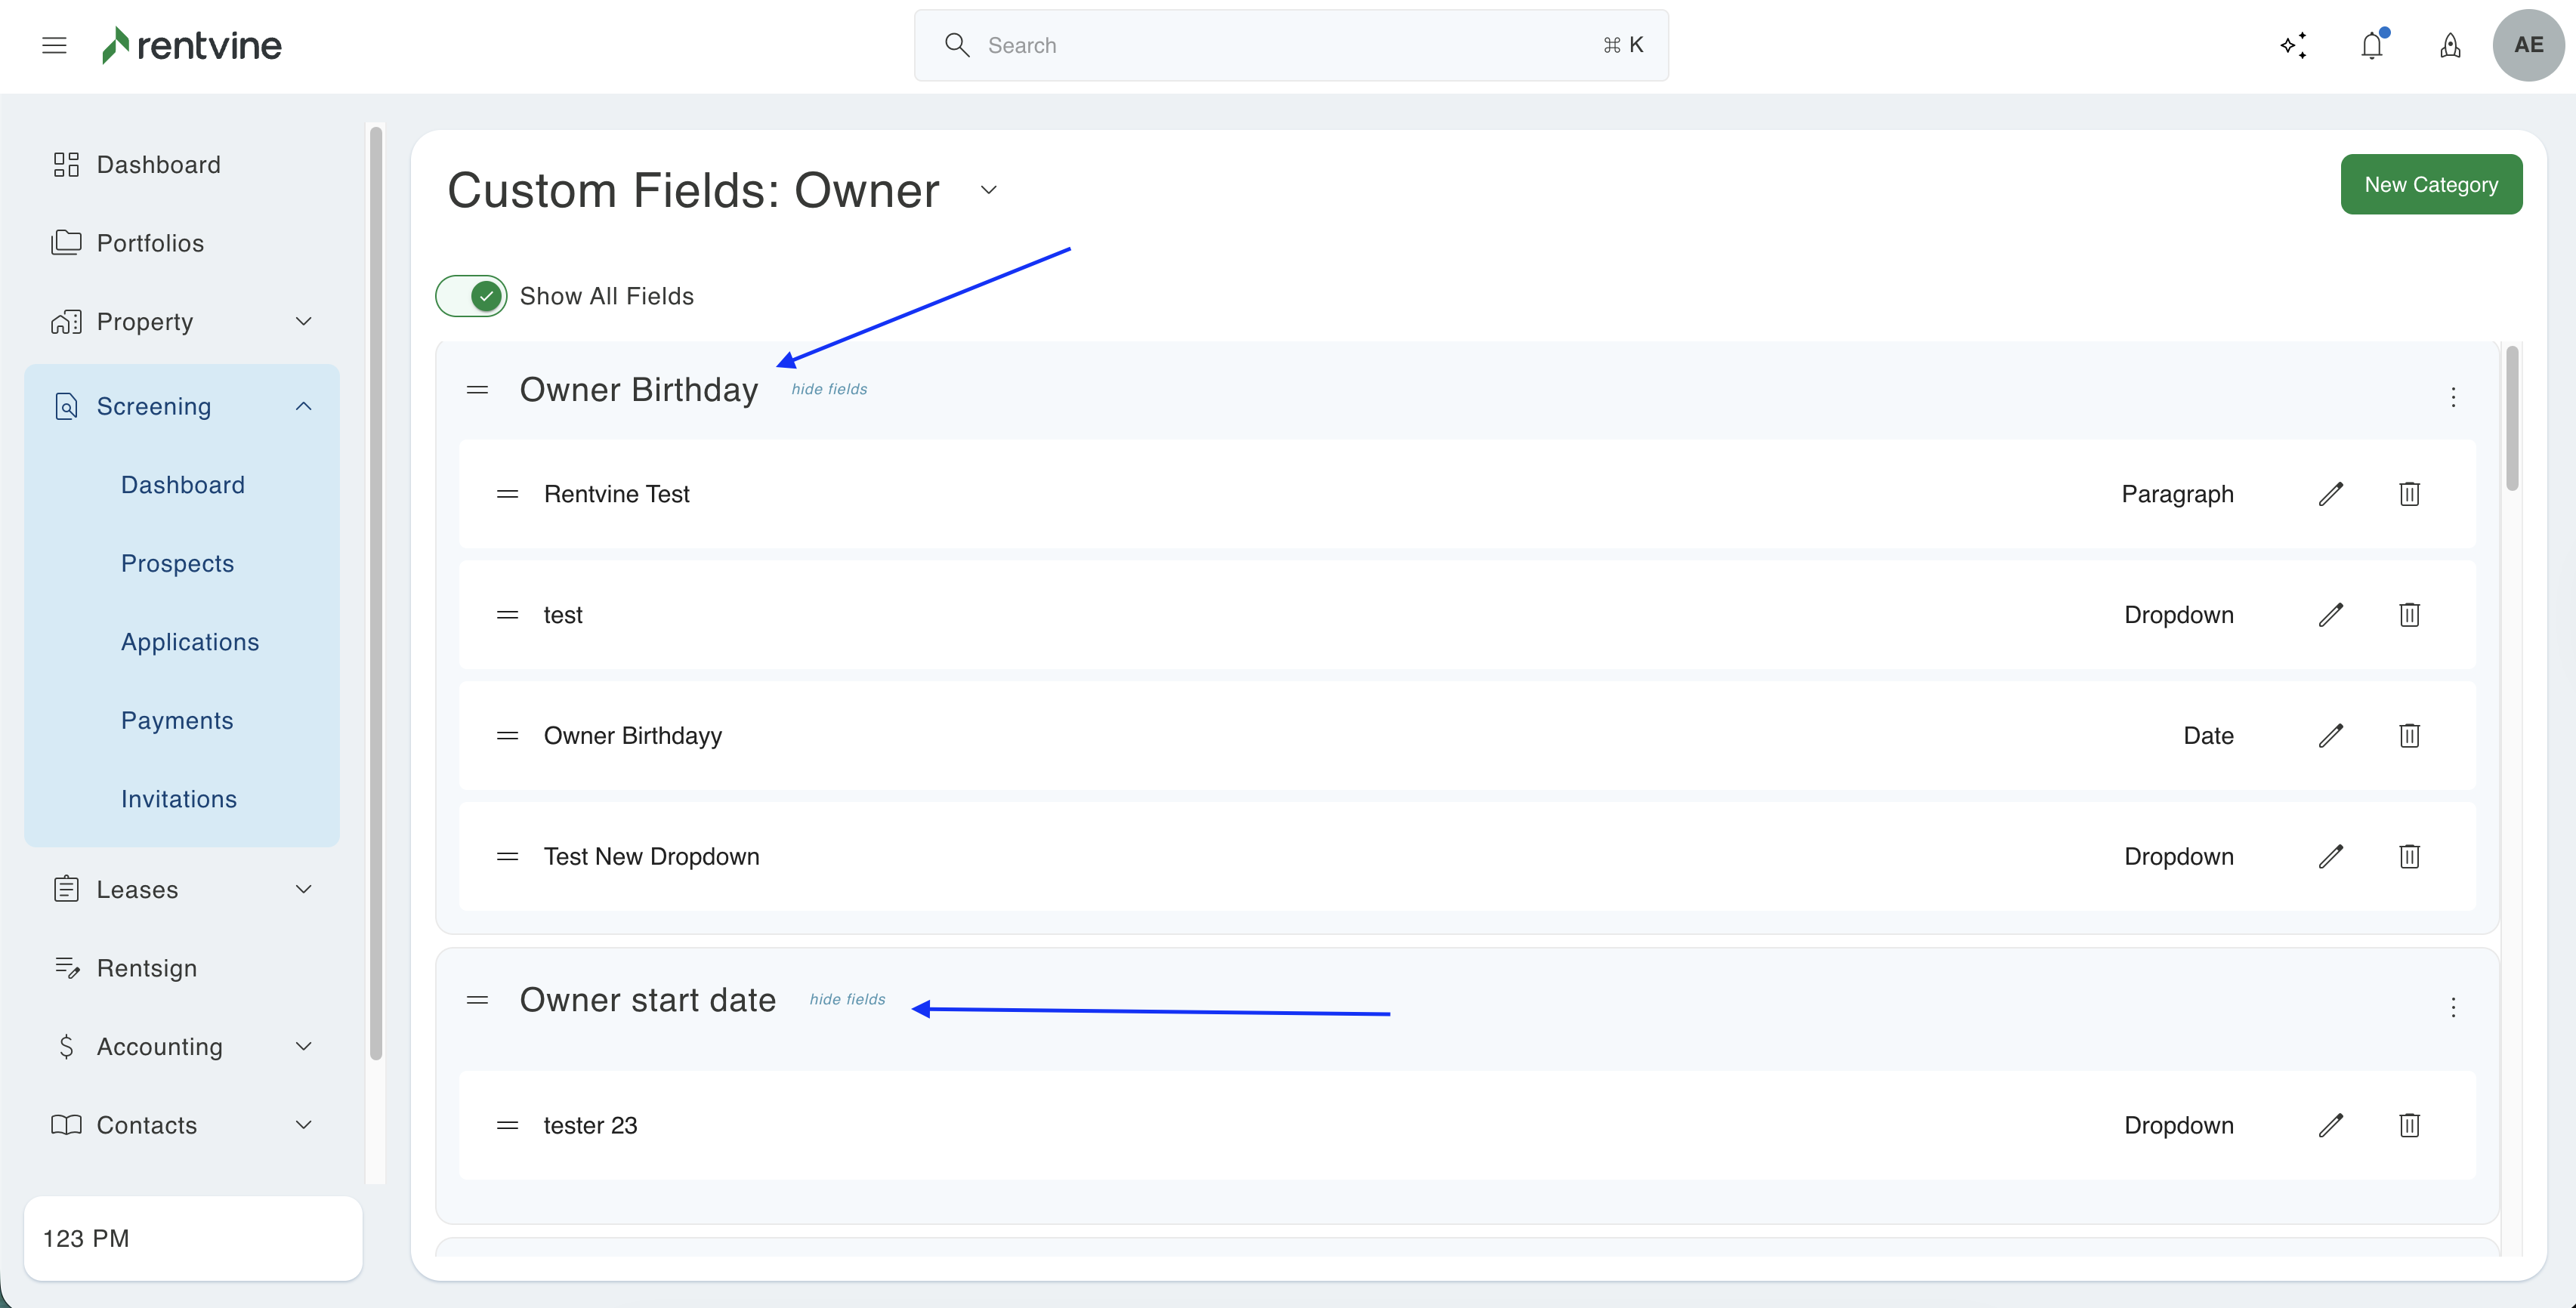The width and height of the screenshot is (2576, 1308).
Task: Open the Custom Fields type dropdown arrow
Action: pyautogui.click(x=988, y=190)
